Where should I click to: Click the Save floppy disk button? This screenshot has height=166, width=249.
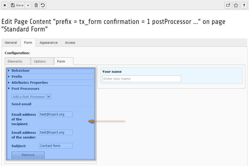click(x=17, y=5)
